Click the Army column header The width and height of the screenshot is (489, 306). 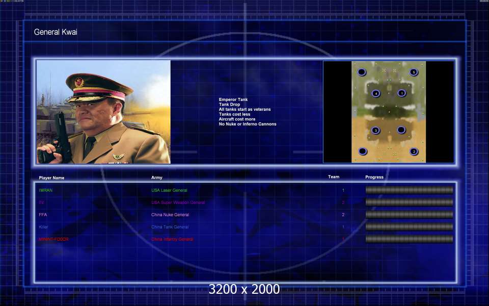coord(156,177)
